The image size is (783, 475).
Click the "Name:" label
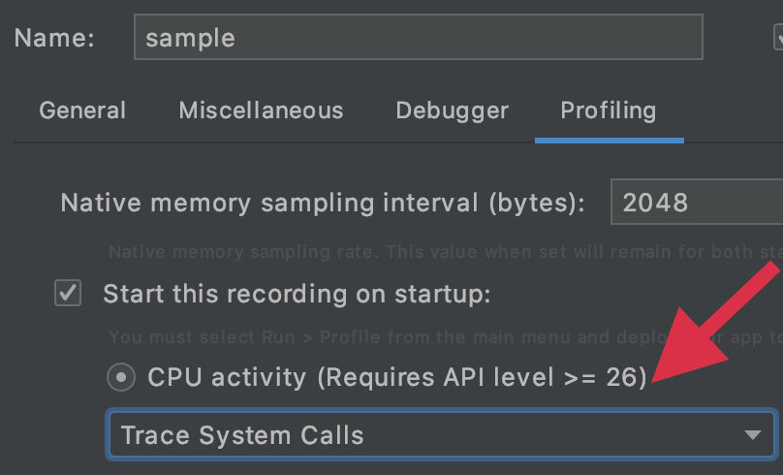click(x=55, y=38)
